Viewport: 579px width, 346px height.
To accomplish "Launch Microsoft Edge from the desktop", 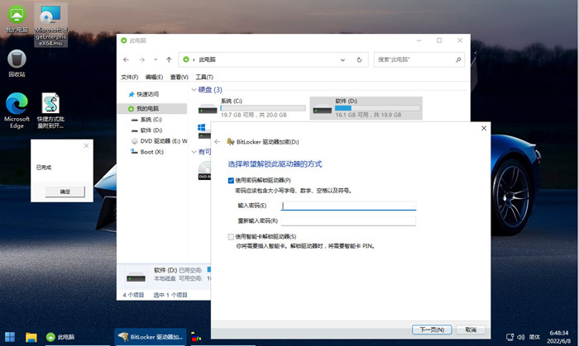I will tap(17, 110).
